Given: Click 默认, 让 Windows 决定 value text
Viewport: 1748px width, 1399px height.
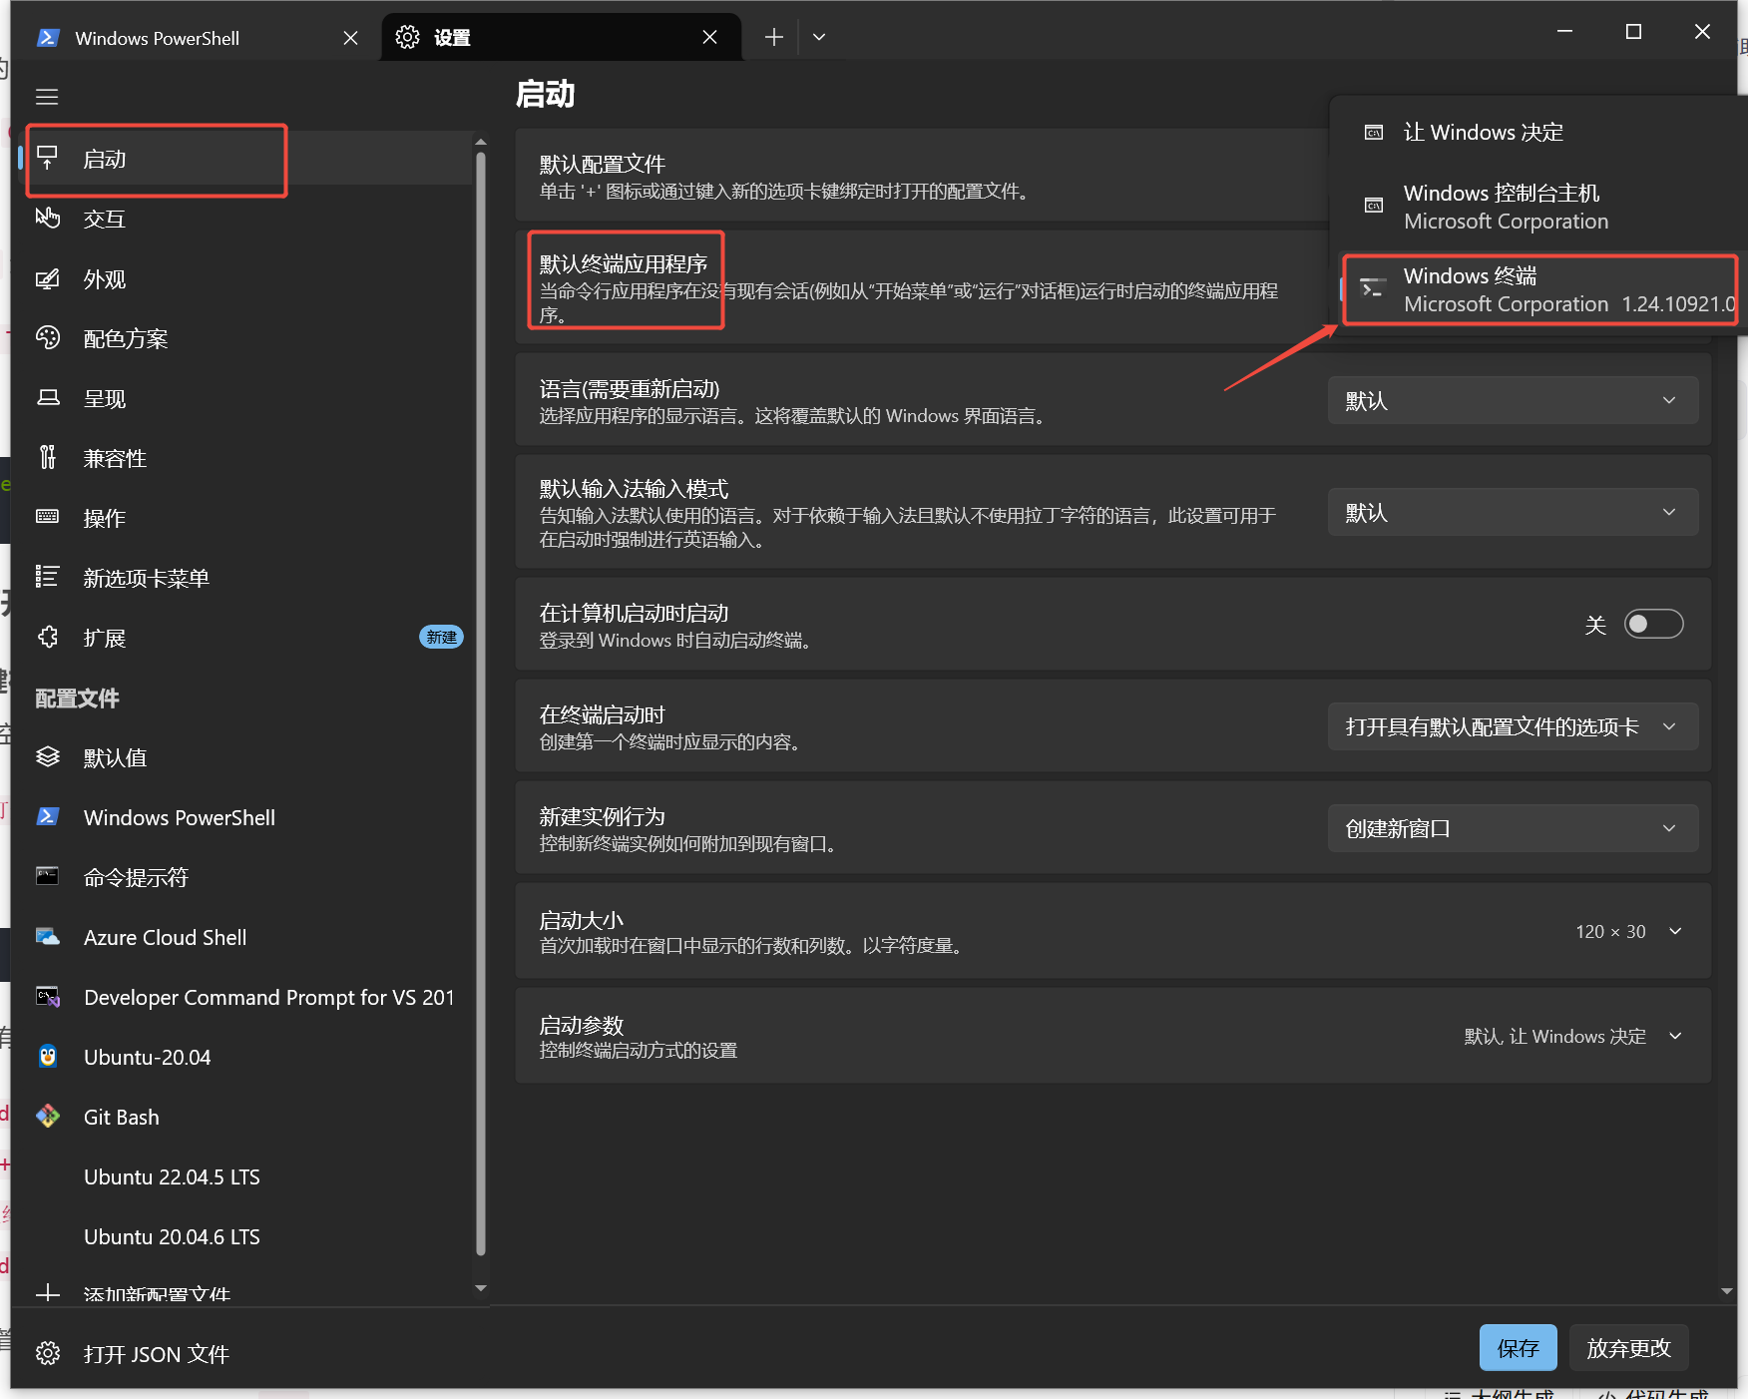Looking at the screenshot, I should 1554,1036.
